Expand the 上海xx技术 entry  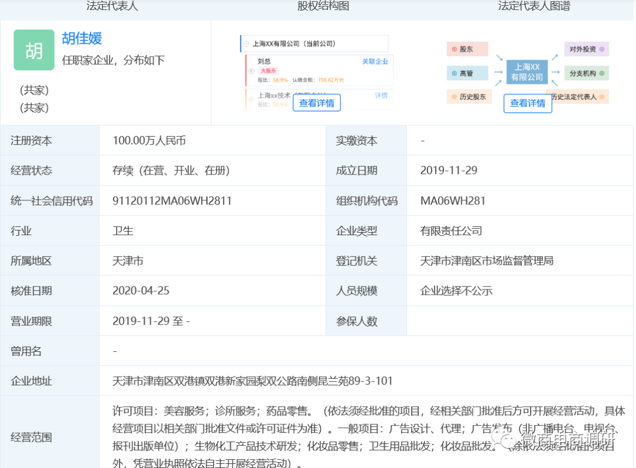(251, 99)
